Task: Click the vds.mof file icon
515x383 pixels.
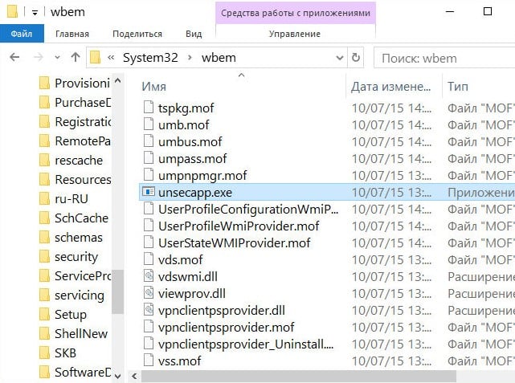Action: 149,259
